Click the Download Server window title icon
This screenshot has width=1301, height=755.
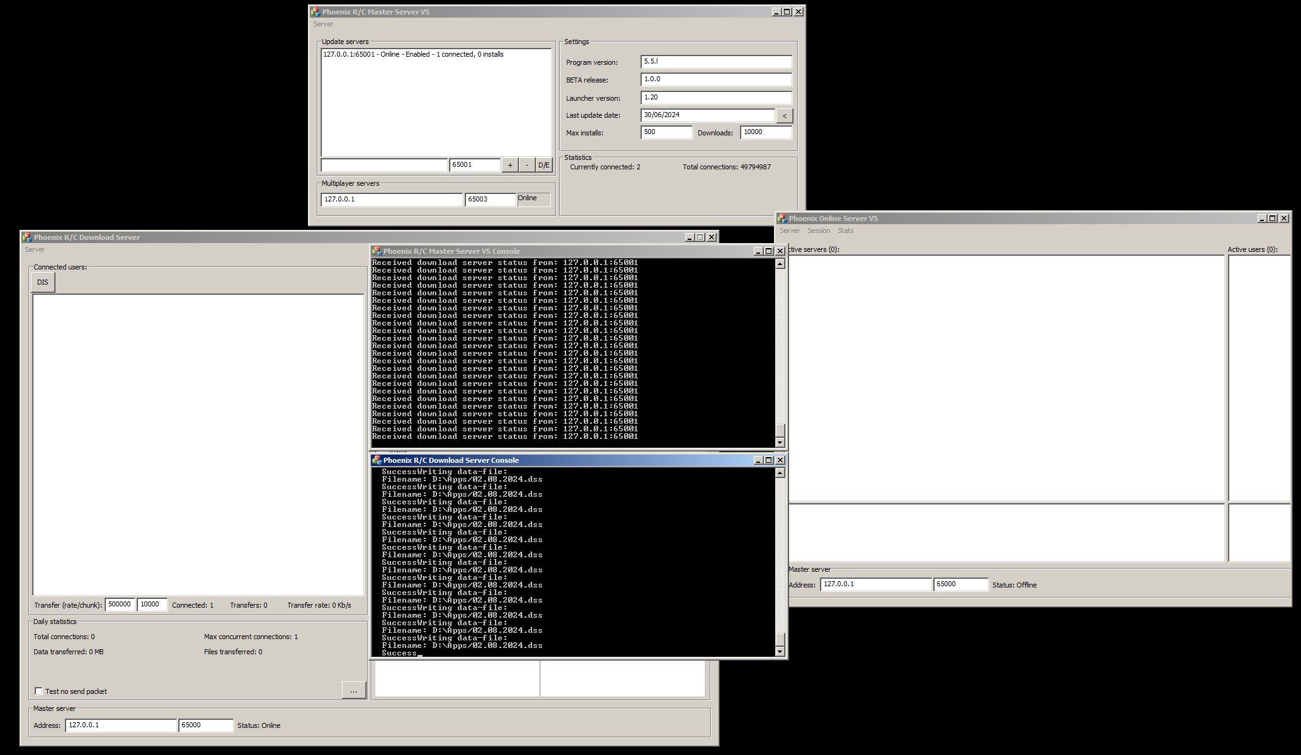27,237
